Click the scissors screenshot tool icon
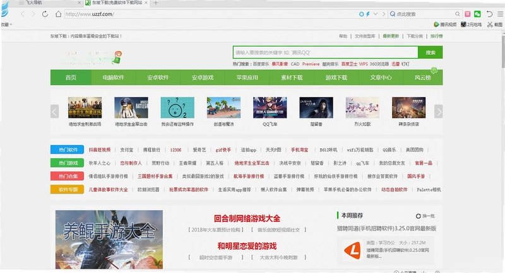Viewport: 505px width, 273px height. [x=490, y=25]
